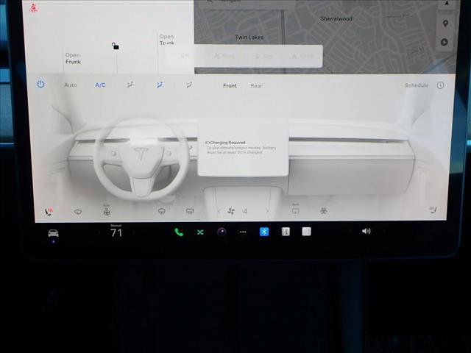Select the Camp climate mode
Viewport: 471px width, 353px height.
pos(302,56)
